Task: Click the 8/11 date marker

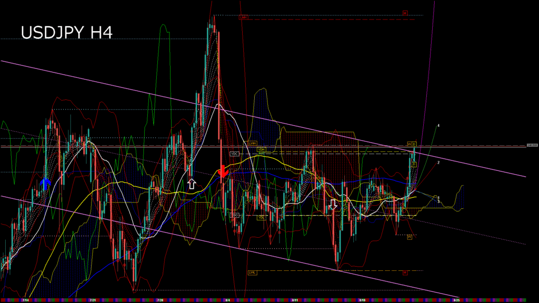Action: click(x=295, y=300)
